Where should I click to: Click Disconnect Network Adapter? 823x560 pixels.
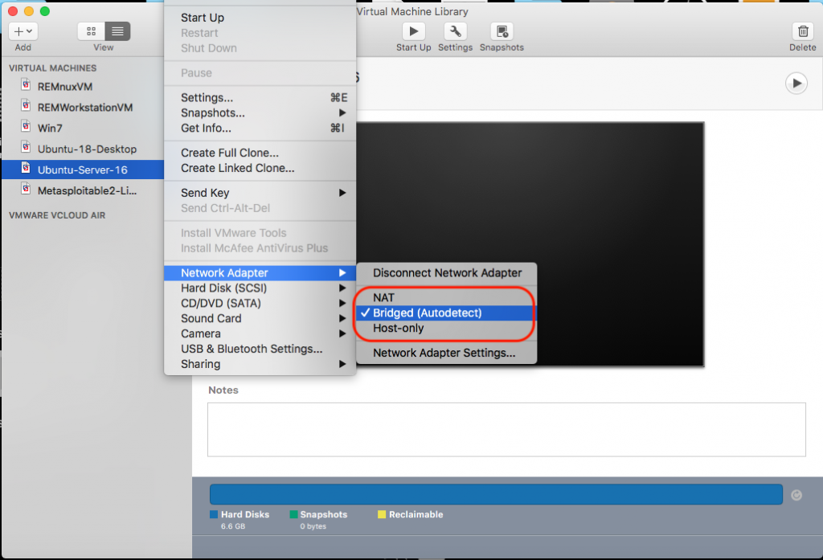(x=447, y=273)
